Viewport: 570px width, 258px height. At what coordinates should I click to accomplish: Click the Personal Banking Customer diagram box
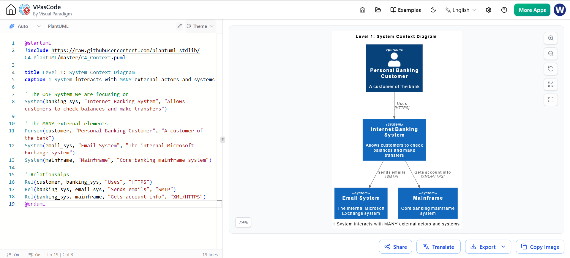pyautogui.click(x=394, y=68)
